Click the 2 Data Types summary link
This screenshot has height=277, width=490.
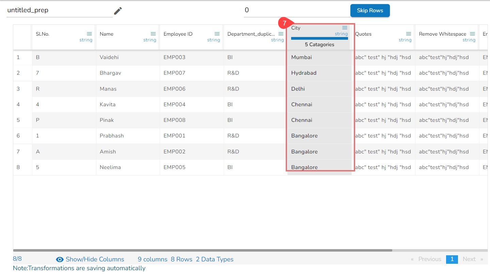[215, 259]
